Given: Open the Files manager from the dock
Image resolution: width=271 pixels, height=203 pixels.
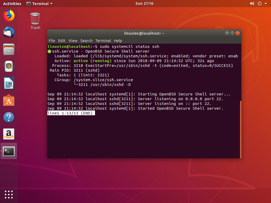Looking at the screenshot, I should click(9, 49).
